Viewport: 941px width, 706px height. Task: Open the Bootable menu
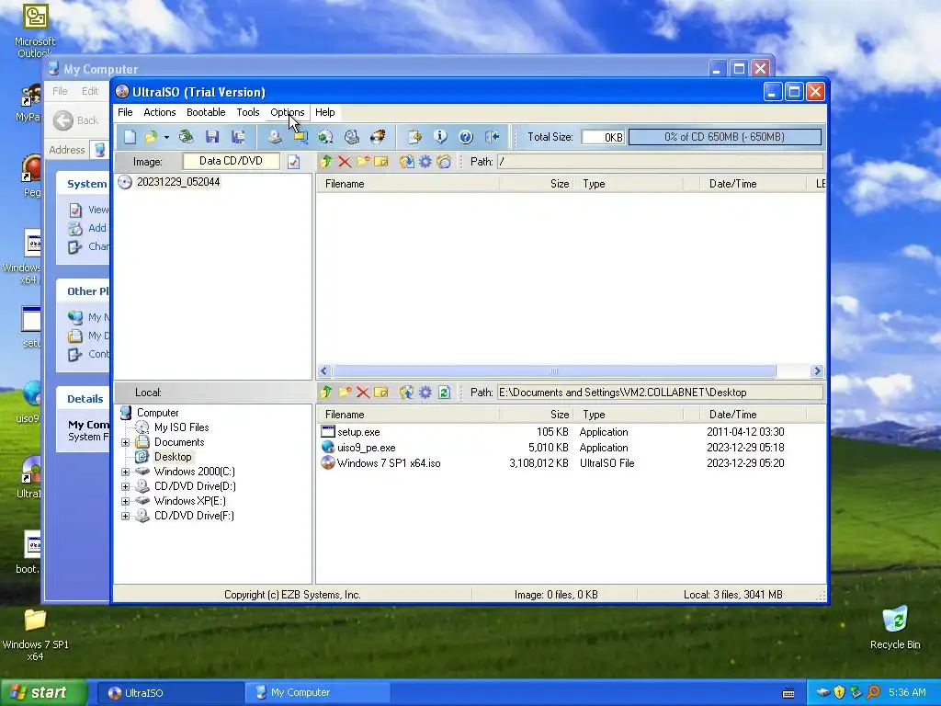[x=206, y=112]
